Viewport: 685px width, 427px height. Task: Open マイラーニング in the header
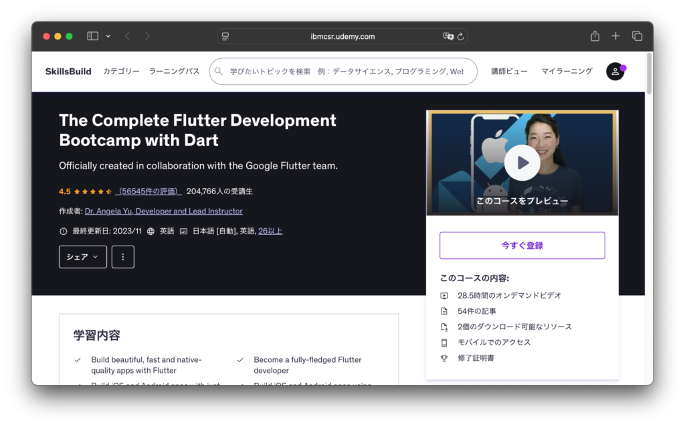click(567, 71)
